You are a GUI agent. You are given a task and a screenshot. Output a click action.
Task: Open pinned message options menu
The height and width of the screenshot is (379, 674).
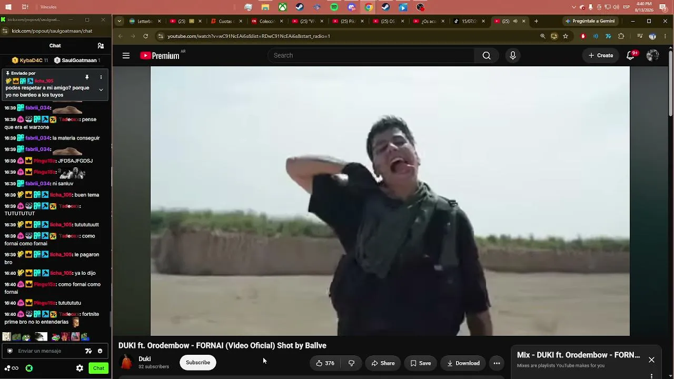(101, 77)
